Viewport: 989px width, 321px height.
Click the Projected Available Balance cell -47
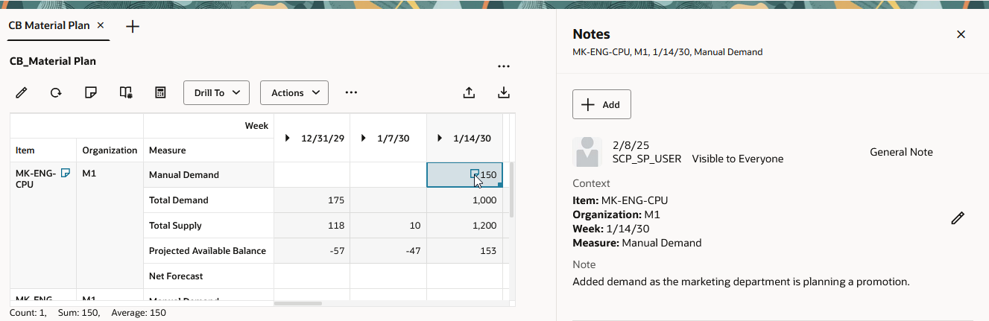point(388,251)
